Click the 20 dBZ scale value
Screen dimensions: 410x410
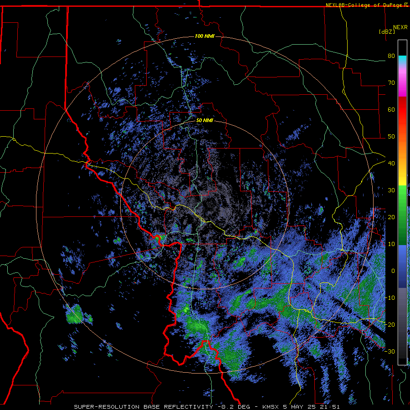coord(391,217)
